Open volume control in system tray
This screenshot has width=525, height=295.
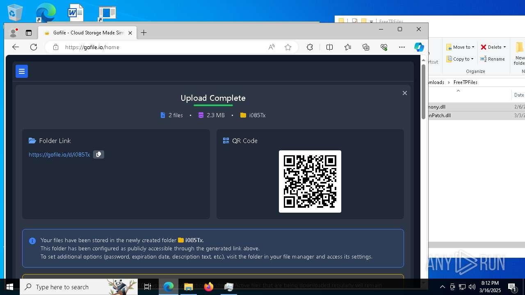tap(472, 287)
